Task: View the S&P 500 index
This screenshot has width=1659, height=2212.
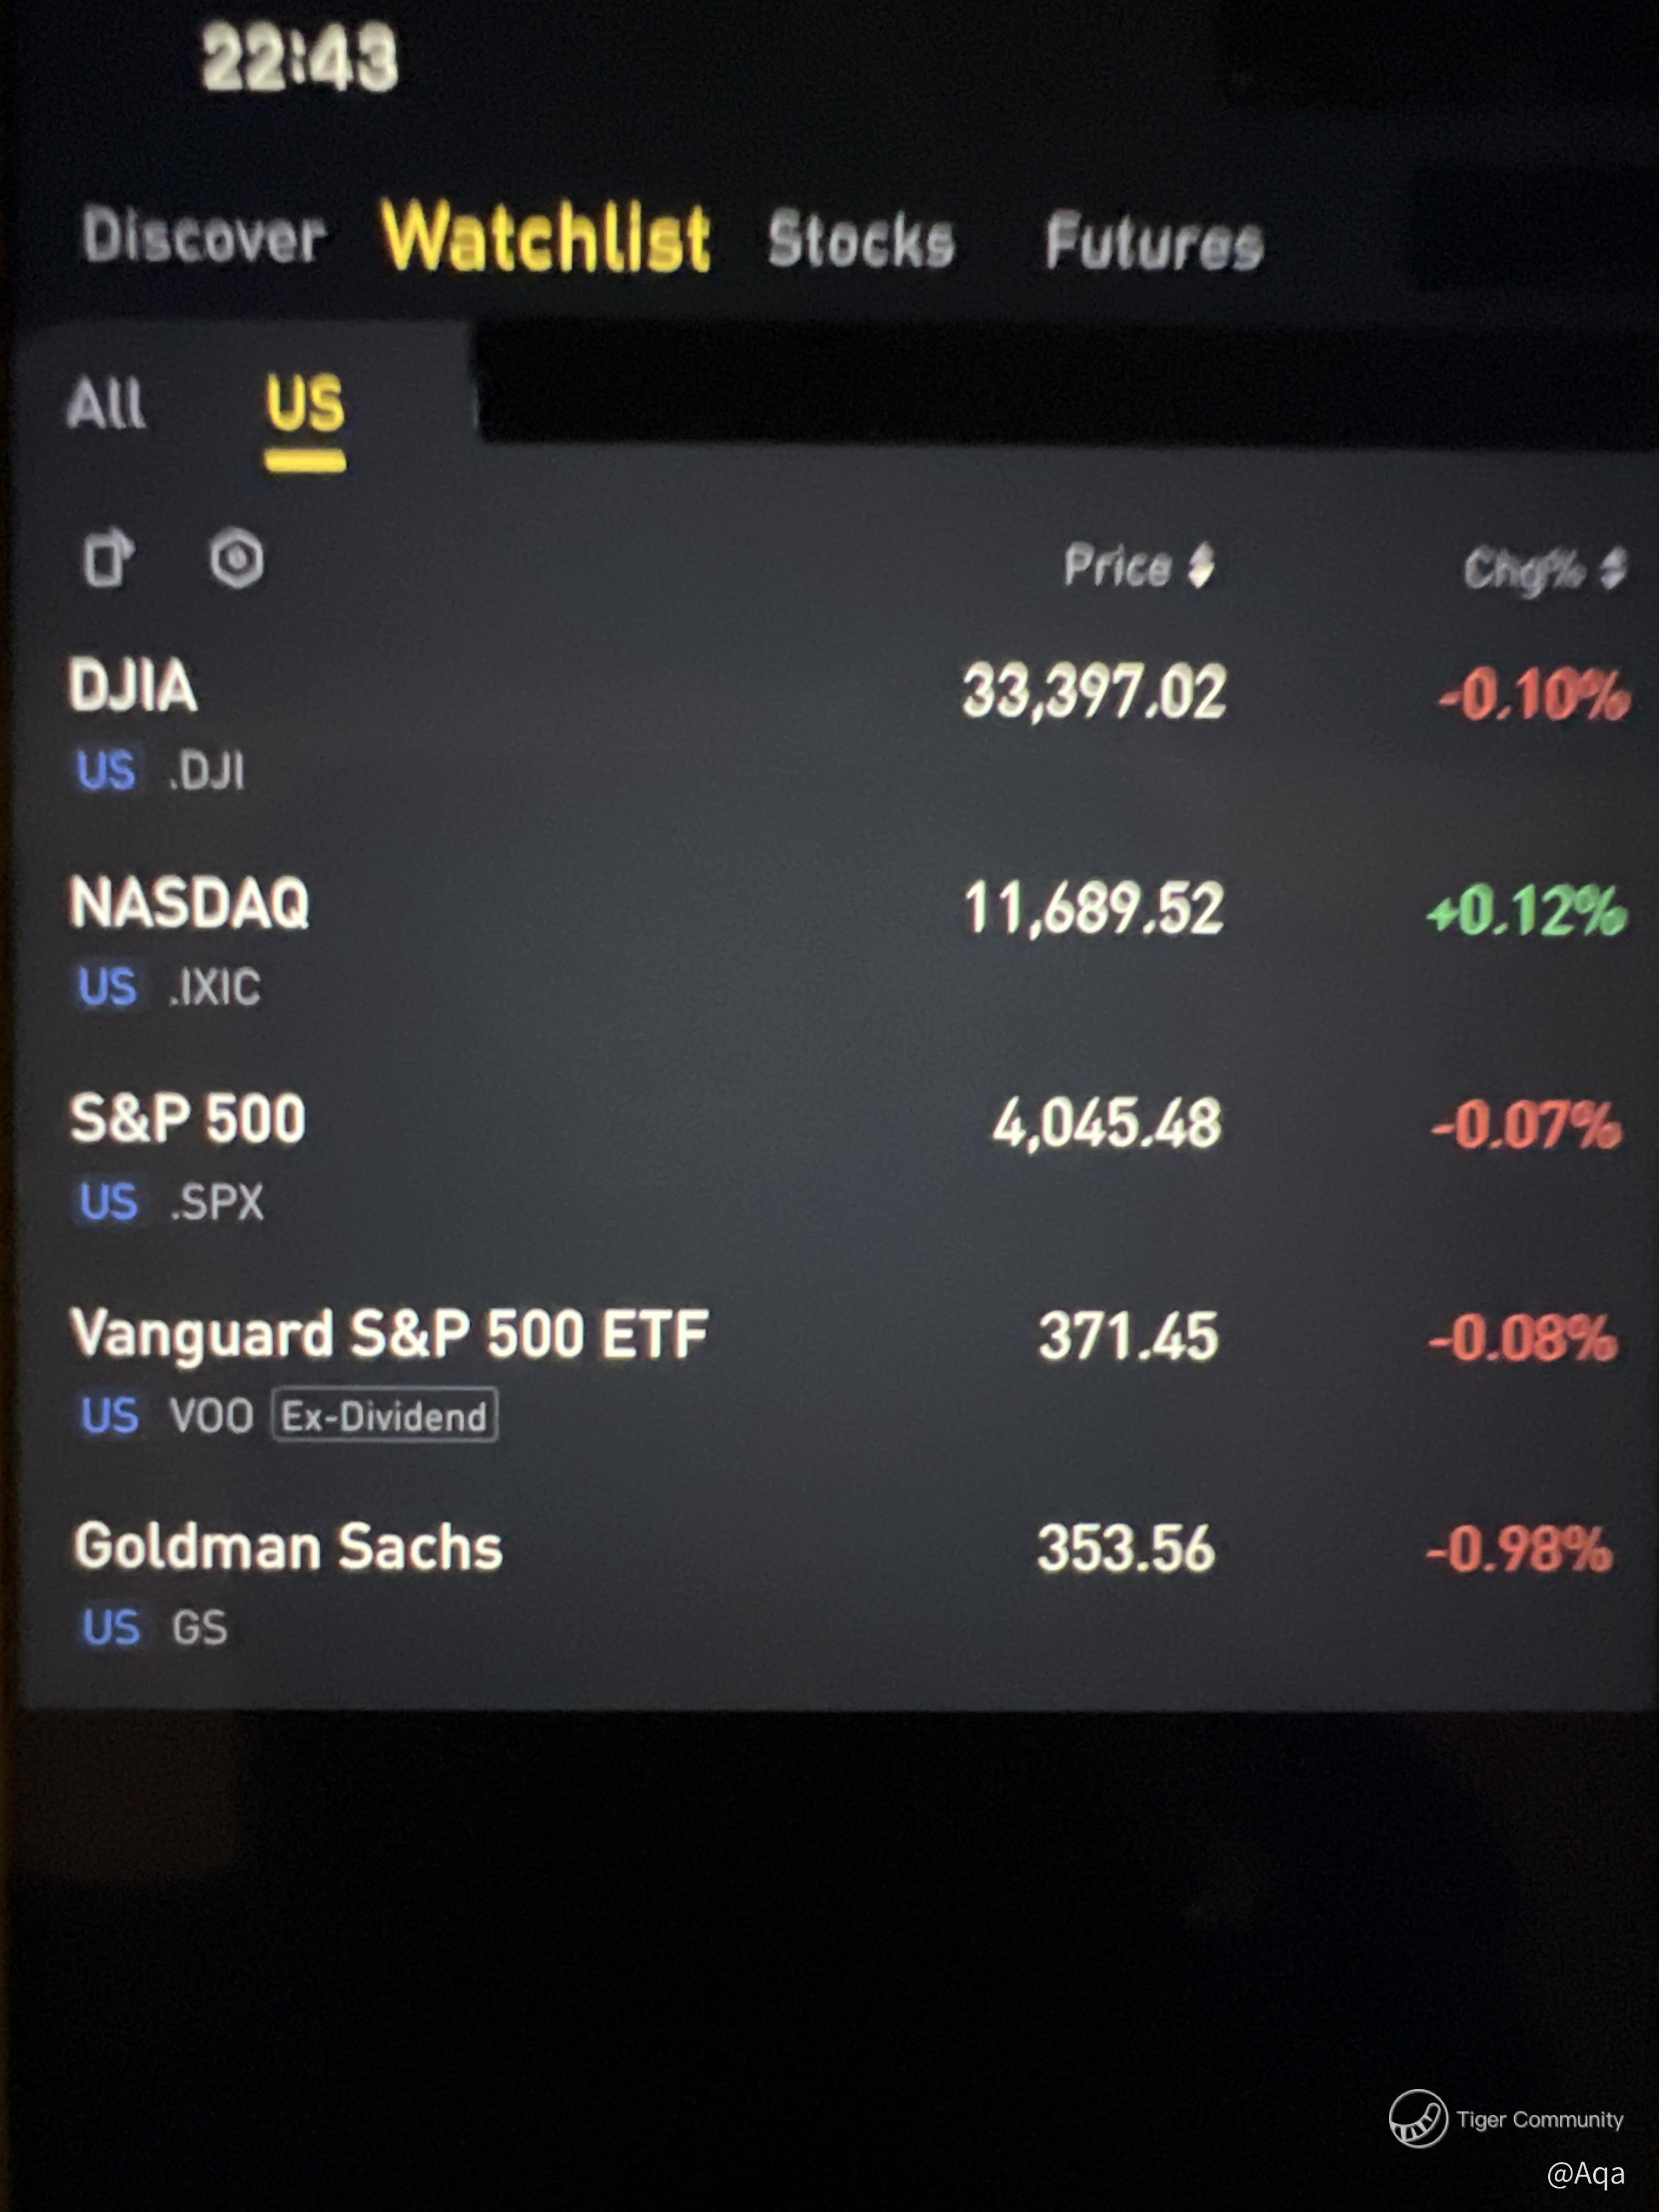Action: [x=188, y=1119]
